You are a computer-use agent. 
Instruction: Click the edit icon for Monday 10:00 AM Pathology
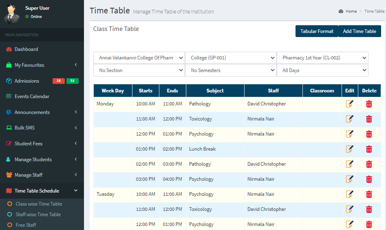point(350,104)
